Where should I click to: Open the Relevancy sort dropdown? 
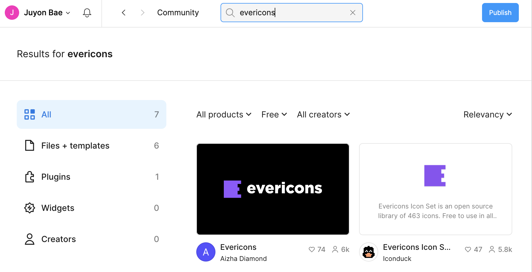(488, 114)
